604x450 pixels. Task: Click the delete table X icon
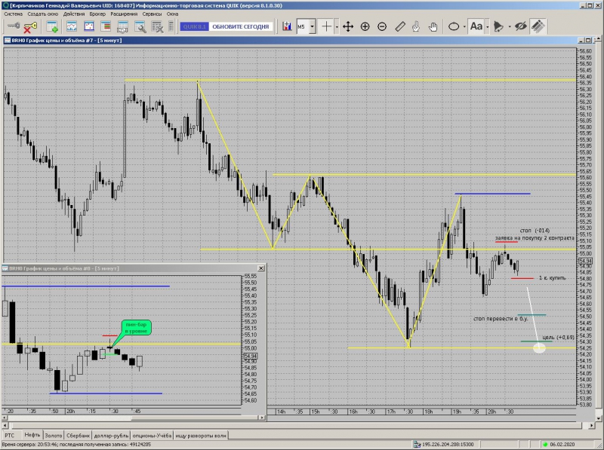[x=157, y=27]
